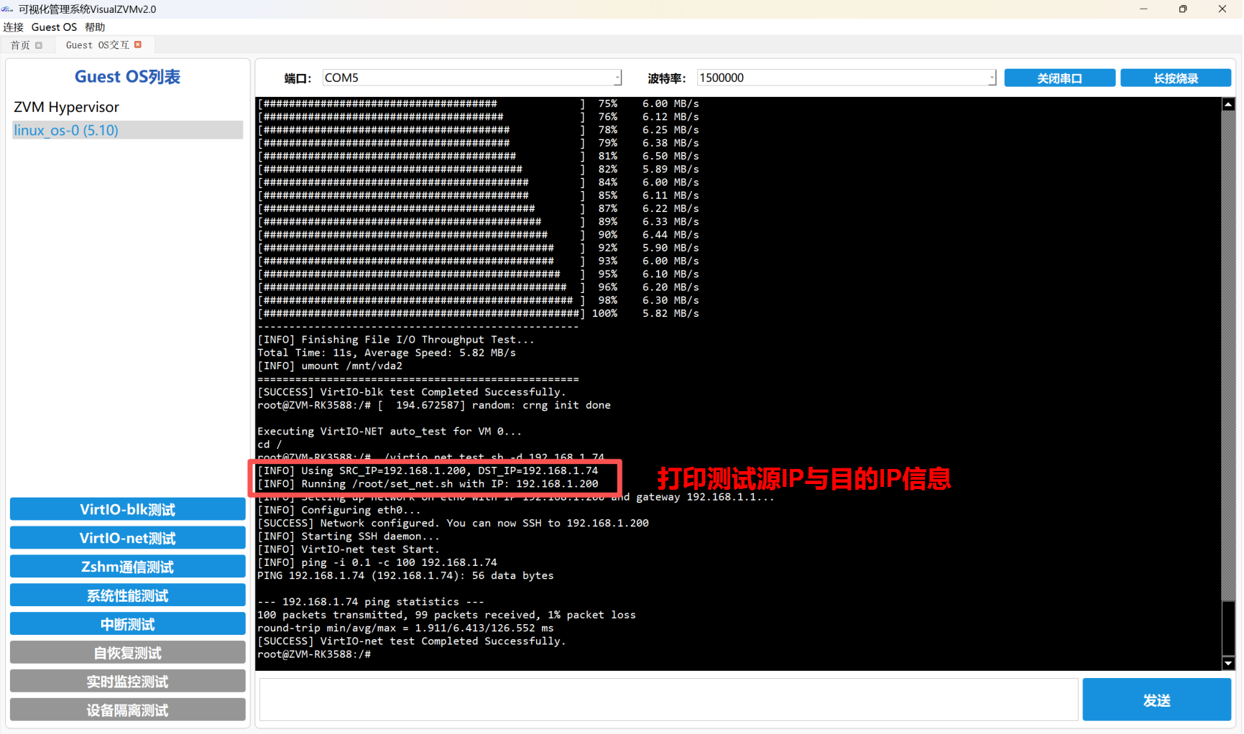Screen dimensions: 1244x734
Task: Start the VirtIO-blk测试 test
Action: [127, 509]
